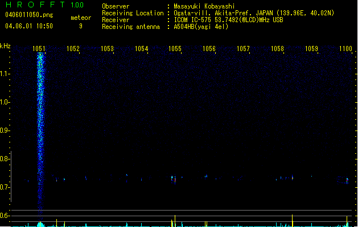Select observer name Masayuki Kobayashi
Image resolution: width=358 pixels, height=227 pixels.
[x=204, y=6]
